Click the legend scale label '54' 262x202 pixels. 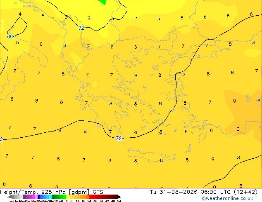tap(119, 201)
